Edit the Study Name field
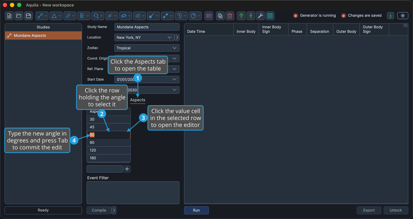Image resolution: width=413 pixels, height=219 pixels. pos(147,27)
